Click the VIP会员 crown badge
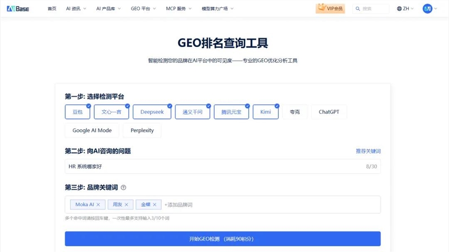The width and height of the screenshot is (449, 252). 330,8
